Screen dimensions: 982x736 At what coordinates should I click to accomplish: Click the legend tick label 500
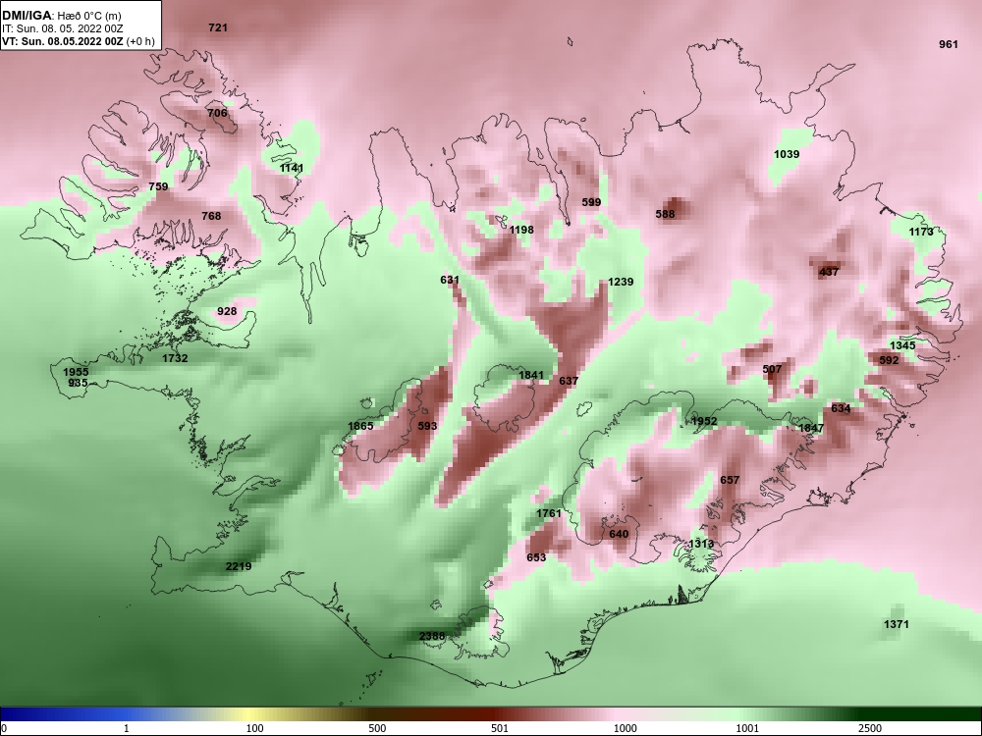[x=377, y=728]
